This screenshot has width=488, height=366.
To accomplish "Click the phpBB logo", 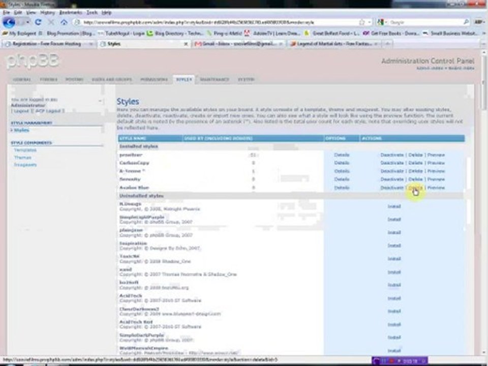I will pyautogui.click(x=33, y=60).
